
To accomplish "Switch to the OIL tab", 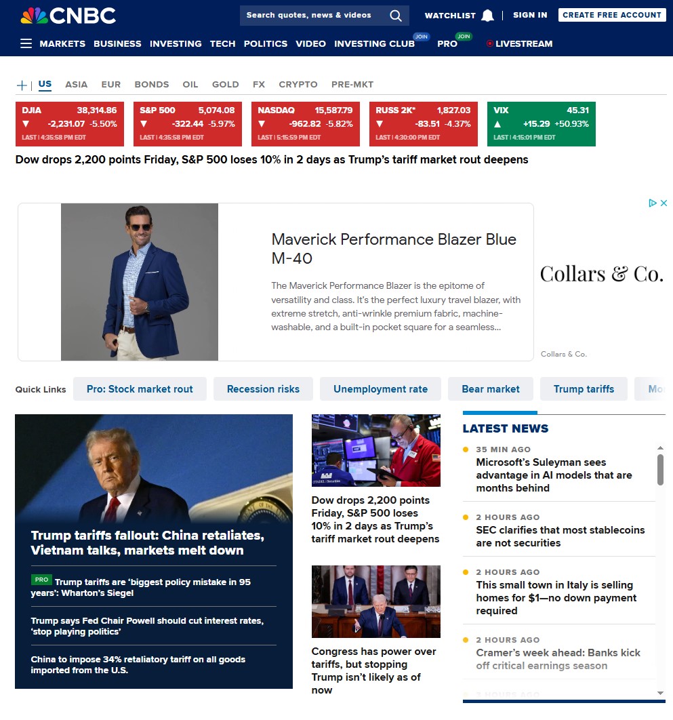I will click(190, 85).
